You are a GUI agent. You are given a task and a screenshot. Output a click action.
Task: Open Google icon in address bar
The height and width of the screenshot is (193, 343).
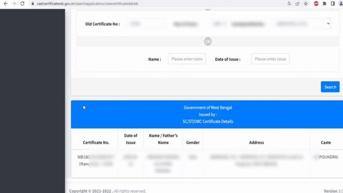point(289,4)
